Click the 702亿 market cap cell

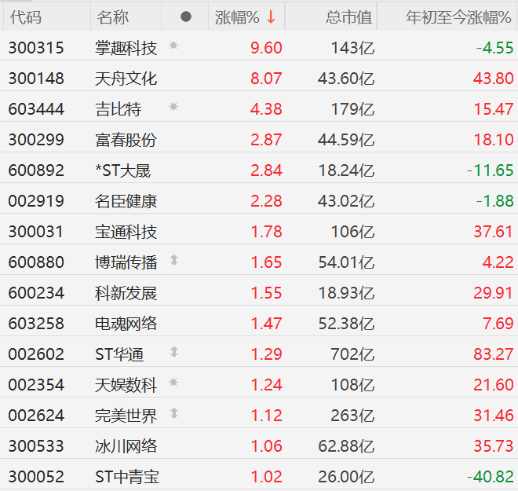(352, 354)
